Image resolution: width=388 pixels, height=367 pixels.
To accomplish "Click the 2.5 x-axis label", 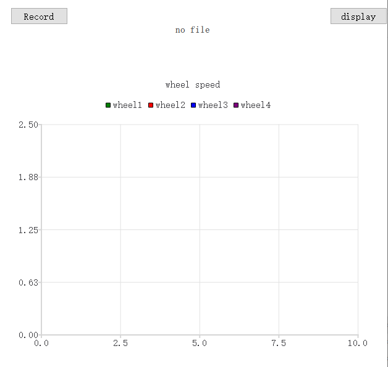I will click(120, 343).
